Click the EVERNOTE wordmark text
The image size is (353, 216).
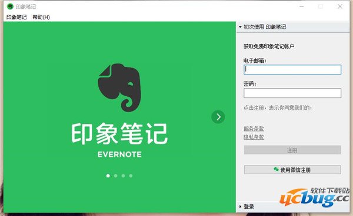[119, 154]
